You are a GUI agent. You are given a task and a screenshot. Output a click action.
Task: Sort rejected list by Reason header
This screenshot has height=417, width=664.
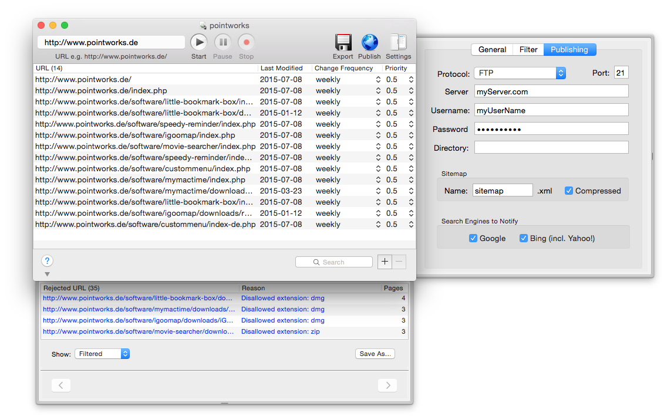coord(310,288)
